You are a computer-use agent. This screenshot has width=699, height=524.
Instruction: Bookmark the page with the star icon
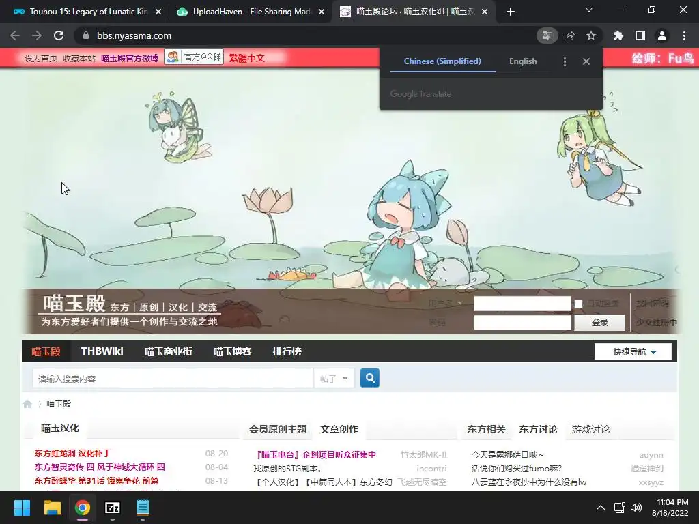point(591,35)
